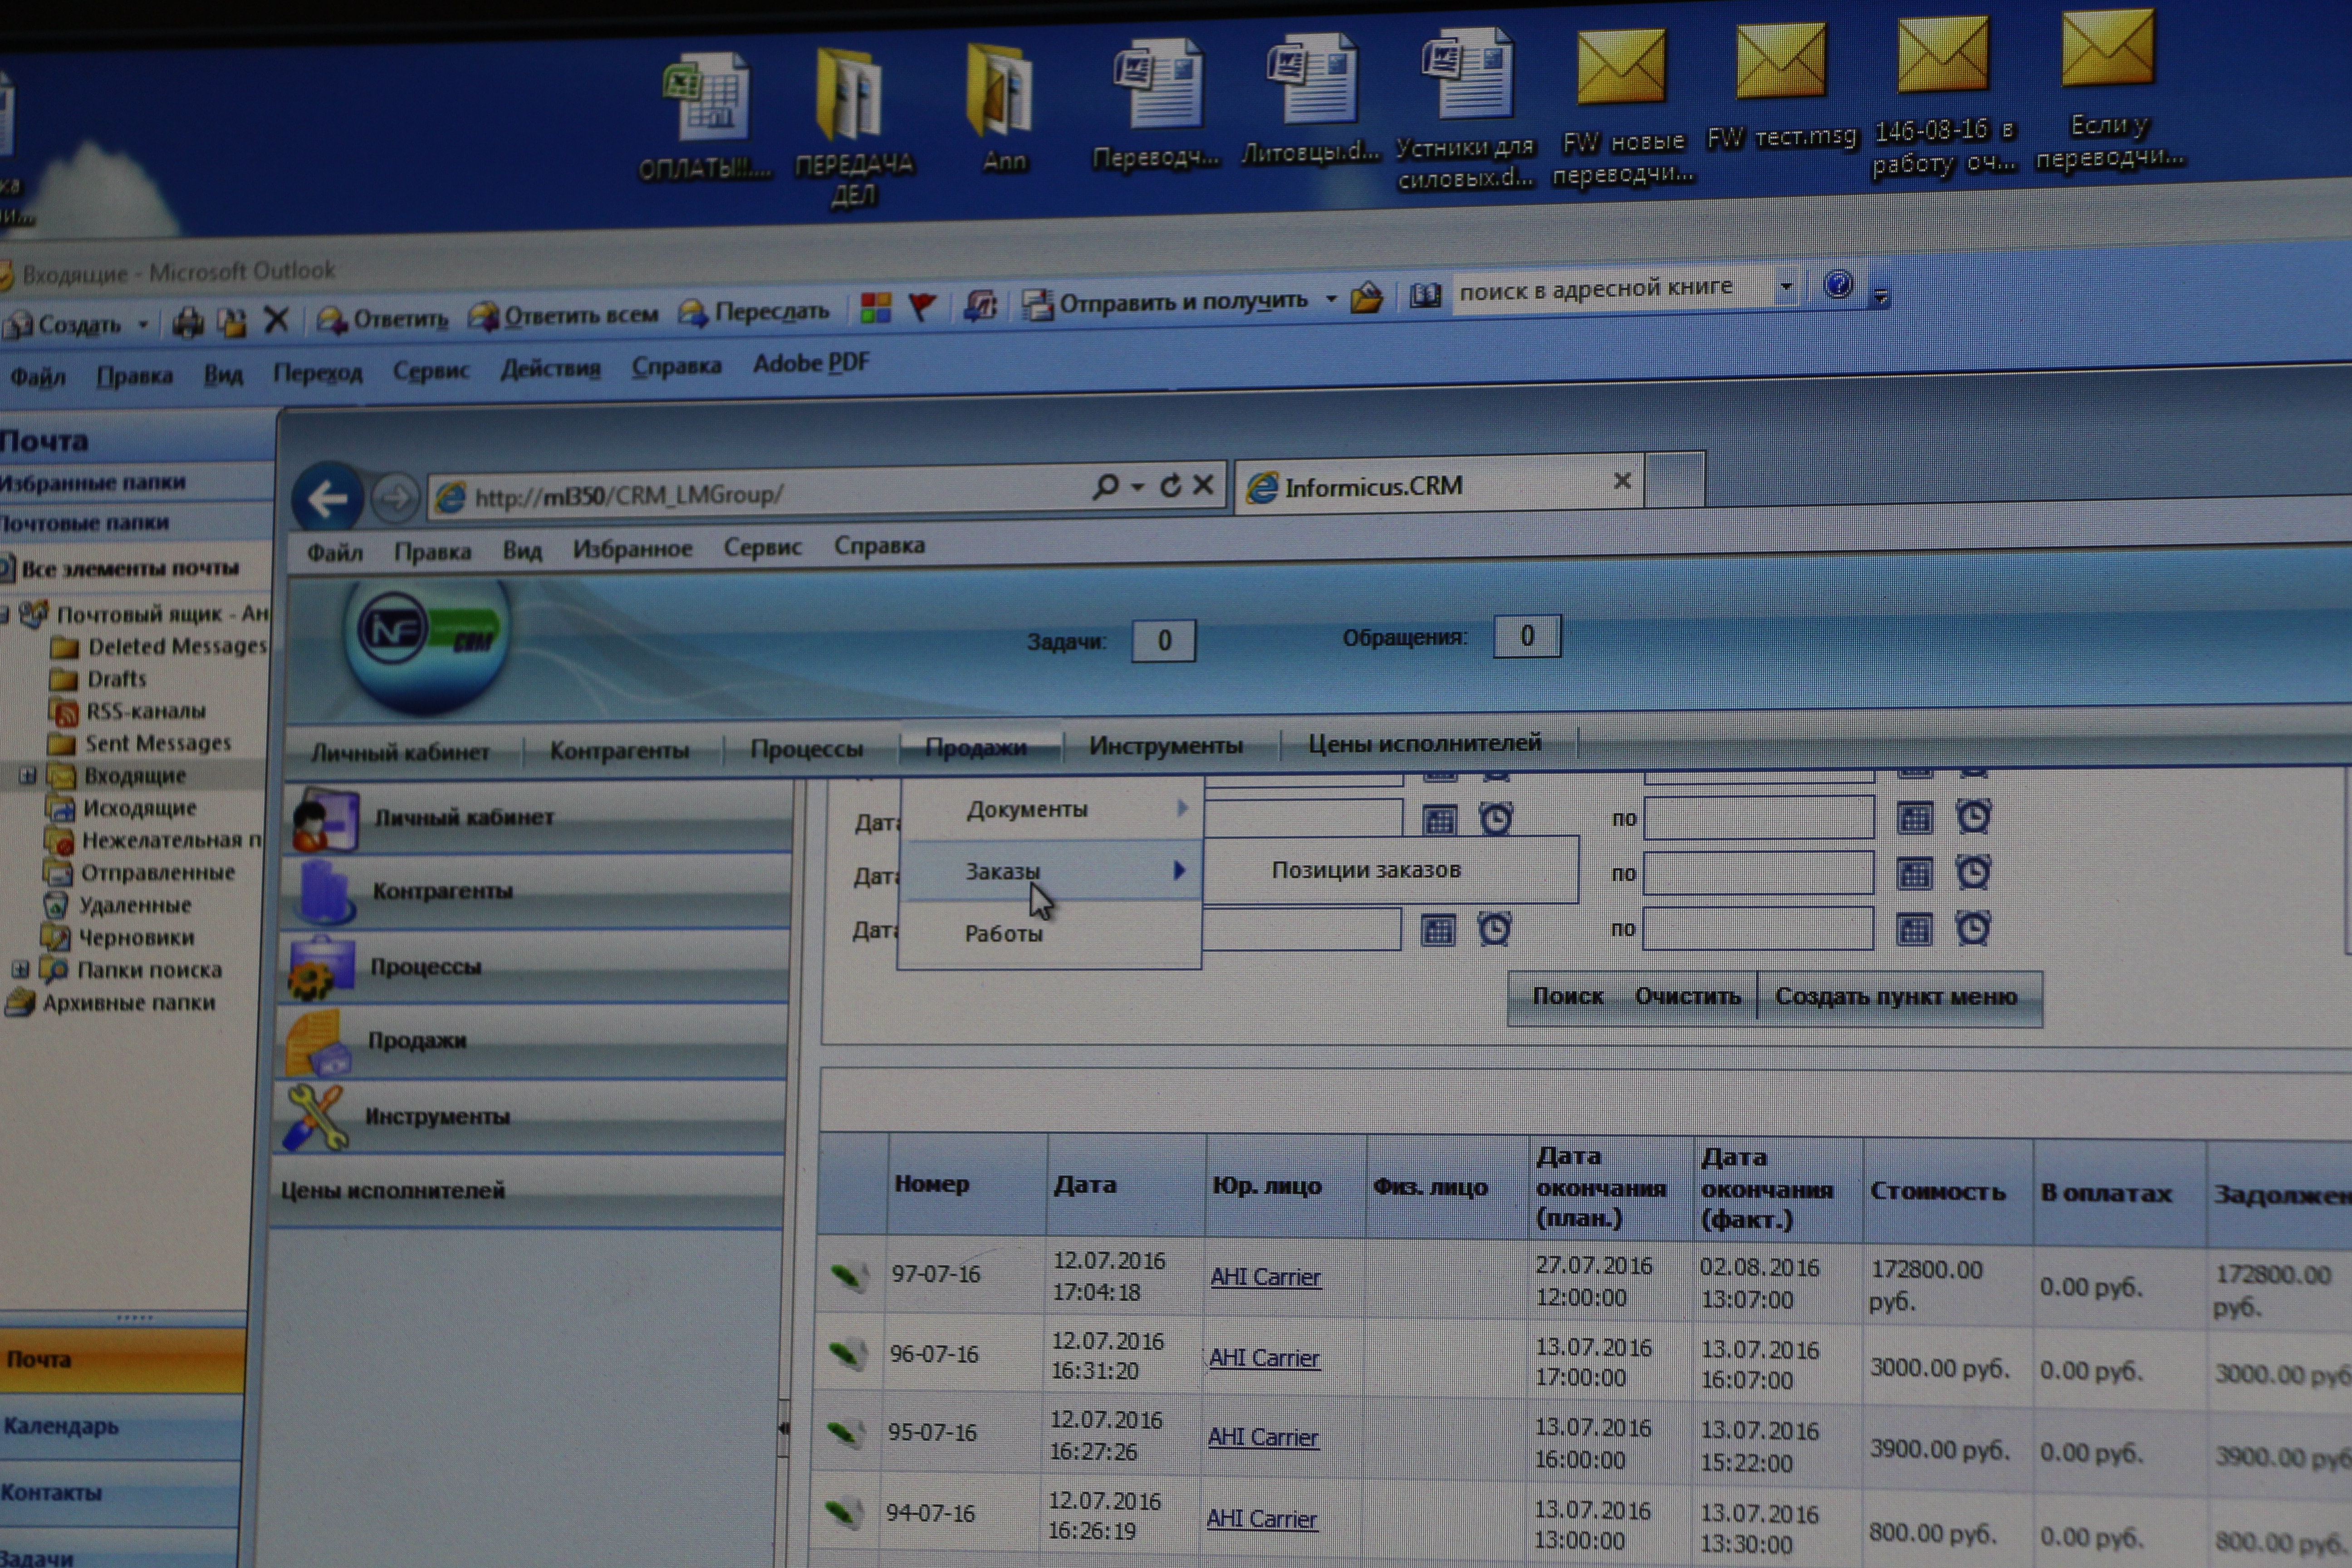Choose Позиции заказов submenu item
The height and width of the screenshot is (1568, 2352).
click(x=1366, y=870)
